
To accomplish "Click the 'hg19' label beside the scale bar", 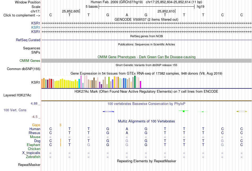I will (201, 7).
